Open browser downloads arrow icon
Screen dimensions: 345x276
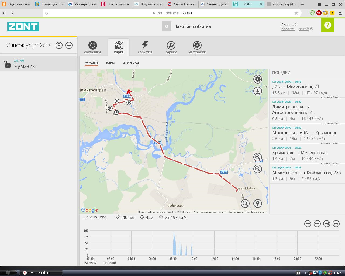[x=340, y=13]
